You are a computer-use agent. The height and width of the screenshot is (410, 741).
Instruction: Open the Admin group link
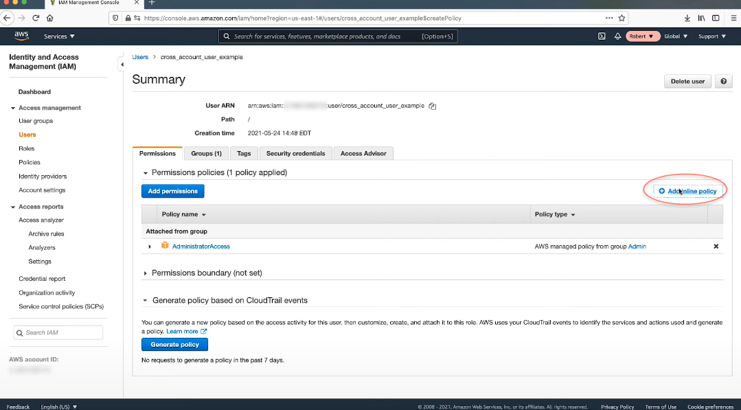(x=637, y=247)
